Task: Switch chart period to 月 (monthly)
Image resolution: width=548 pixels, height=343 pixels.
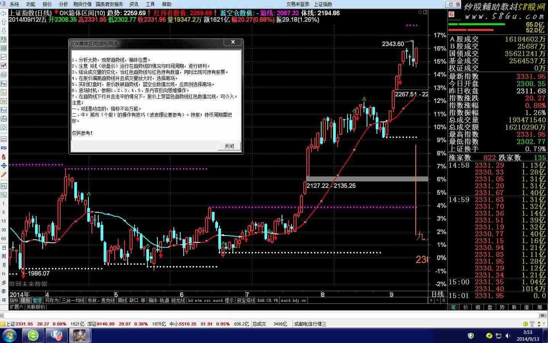Action: (4, 265)
